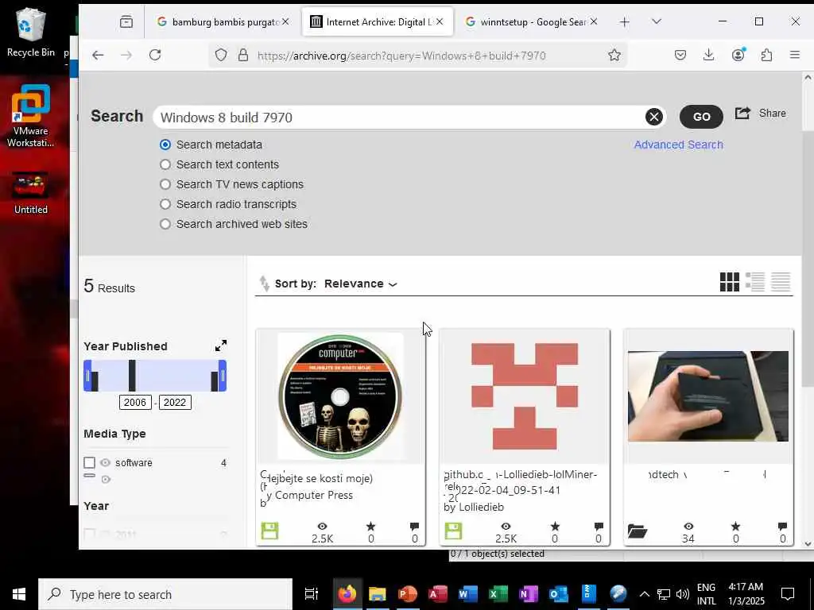Image resolution: width=814 pixels, height=610 pixels.
Task: Expand the Year Published histogram
Action: [221, 346]
